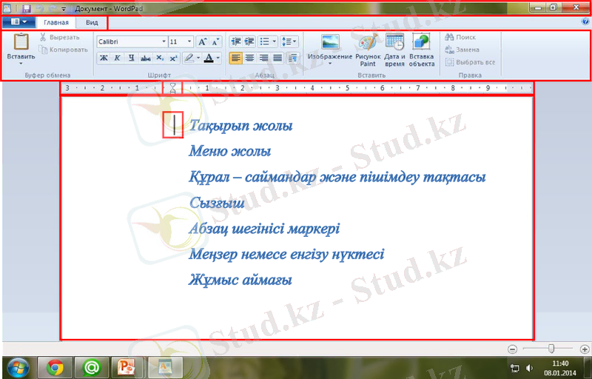The image size is (592, 379).
Task: Click the paragraph indent marker on ruler
Action: tap(172, 88)
